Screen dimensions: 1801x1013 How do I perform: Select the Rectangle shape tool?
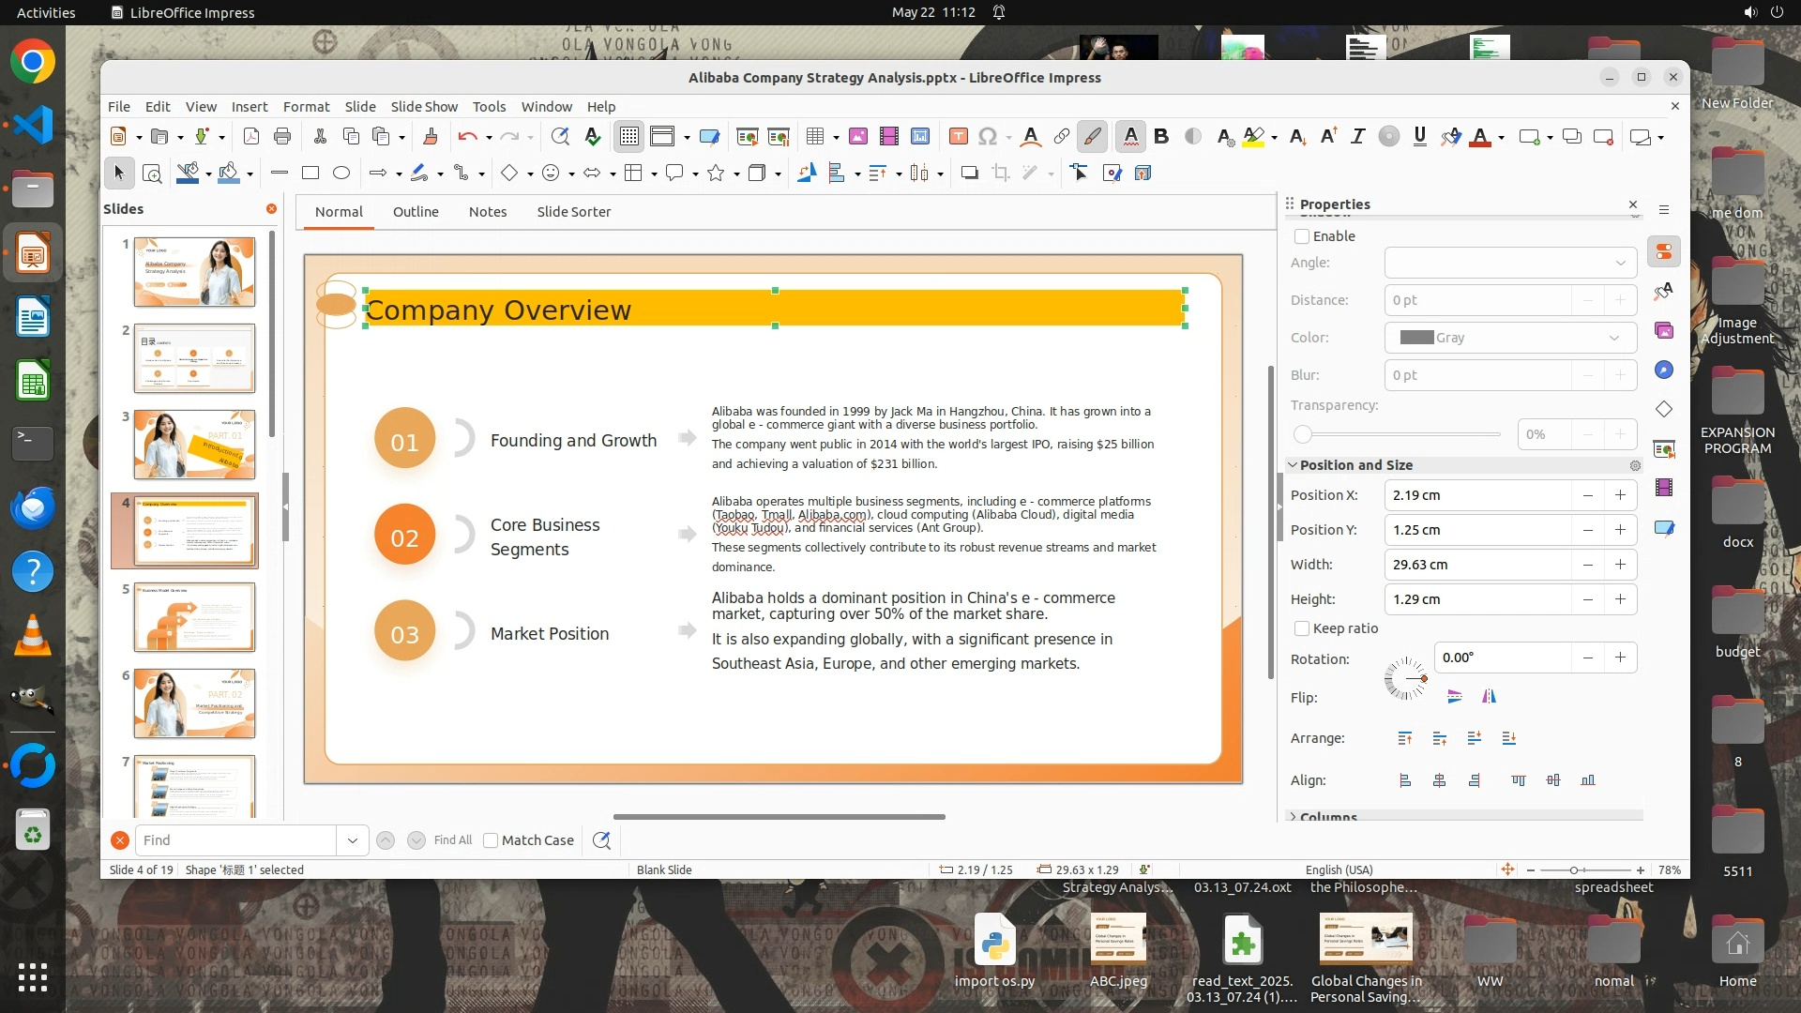pos(310,173)
